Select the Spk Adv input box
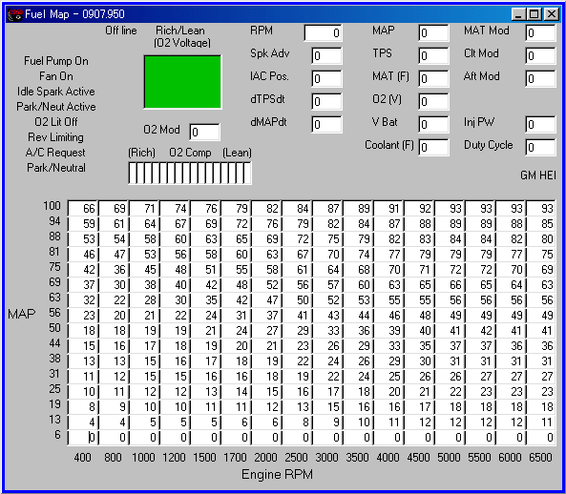This screenshot has height=494, width=566. [x=326, y=56]
